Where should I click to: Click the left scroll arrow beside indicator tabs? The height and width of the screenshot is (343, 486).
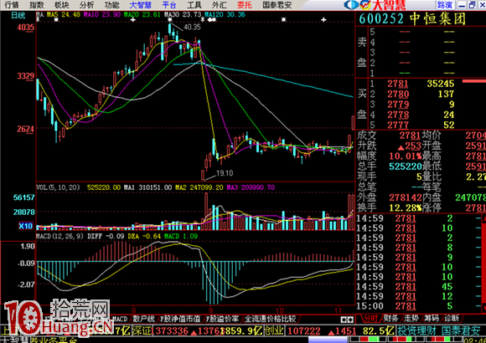coord(344,320)
